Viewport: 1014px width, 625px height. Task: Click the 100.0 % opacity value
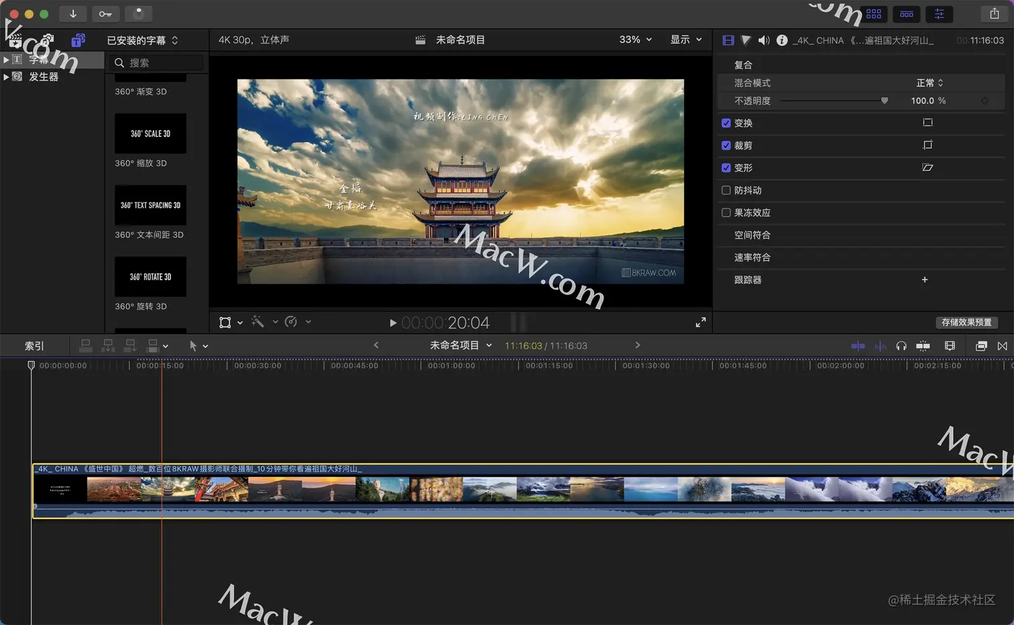(928, 101)
